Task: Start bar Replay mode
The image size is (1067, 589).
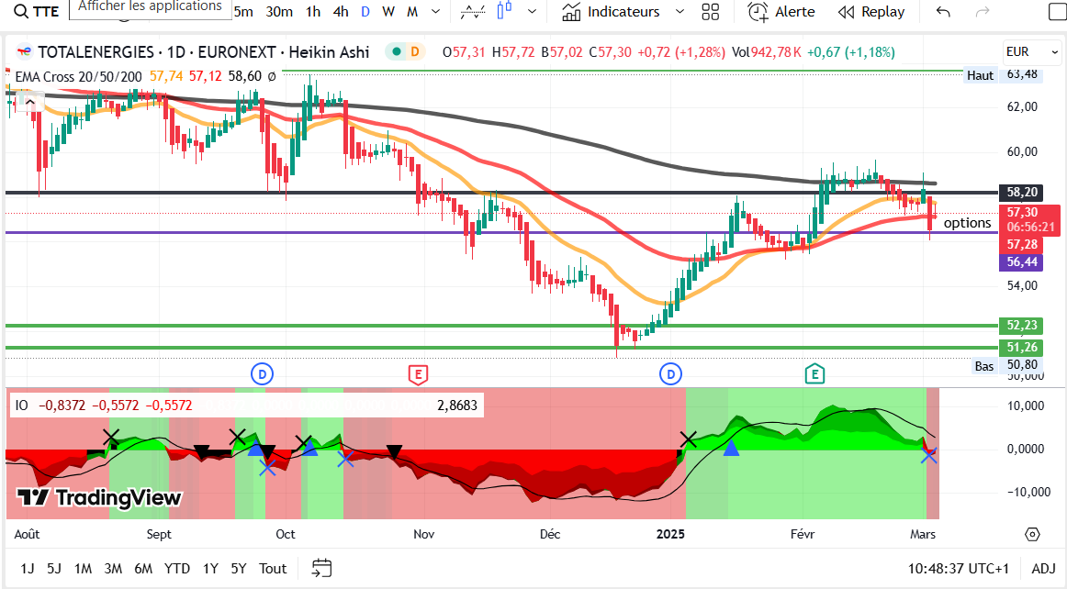Action: pyautogui.click(x=871, y=12)
